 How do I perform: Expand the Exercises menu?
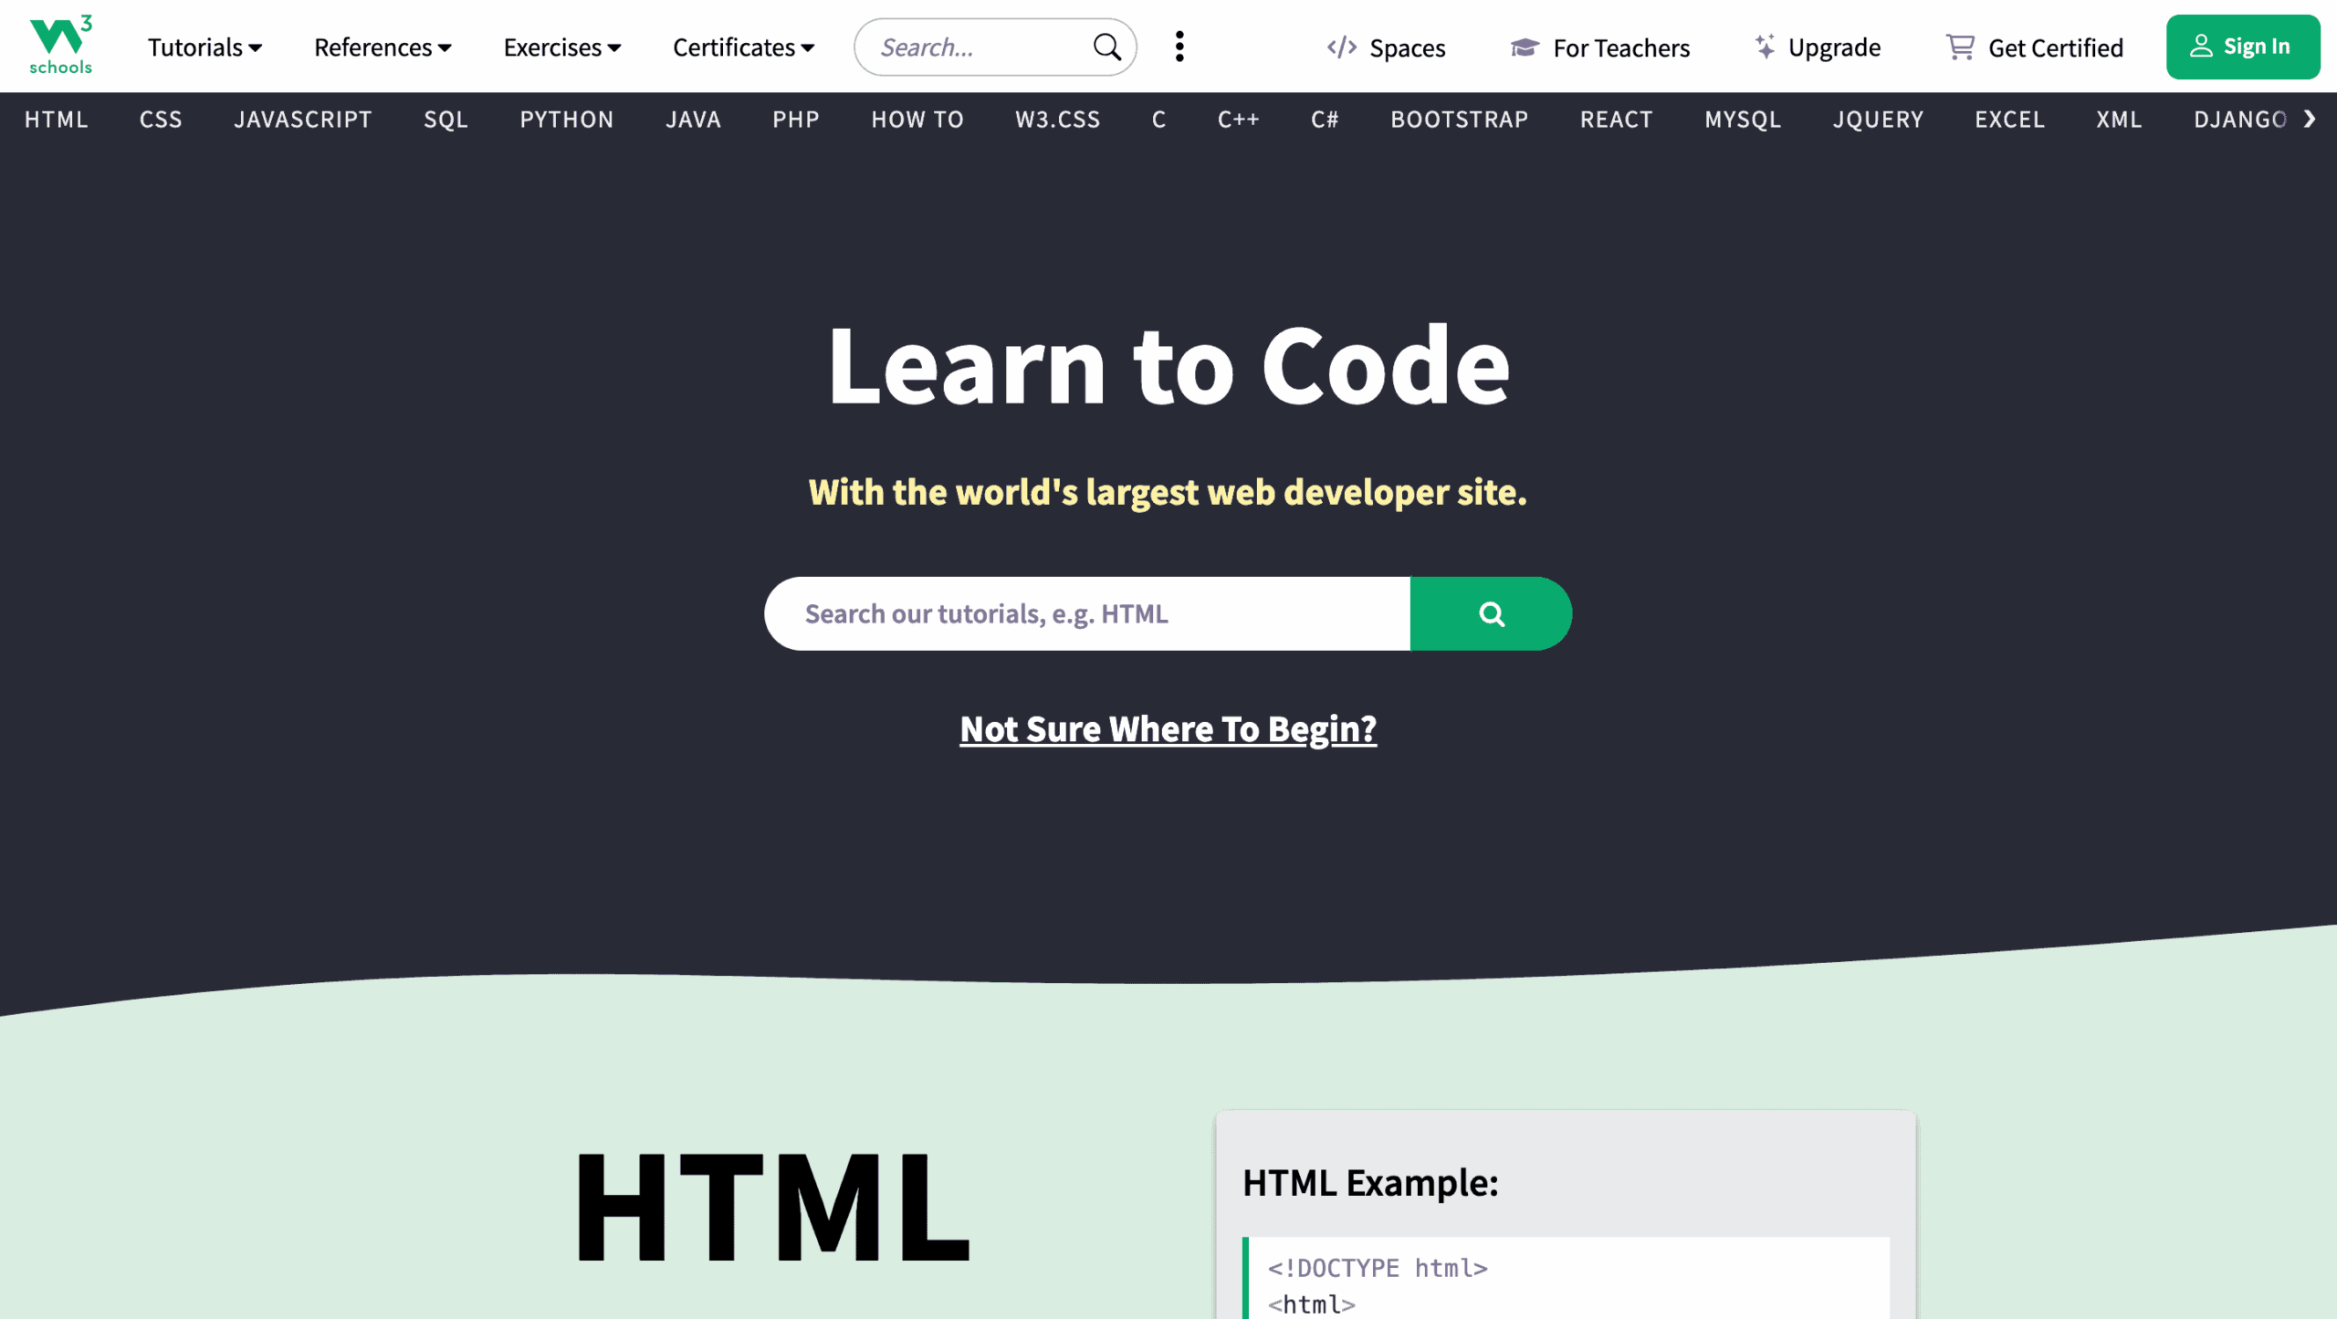561,47
